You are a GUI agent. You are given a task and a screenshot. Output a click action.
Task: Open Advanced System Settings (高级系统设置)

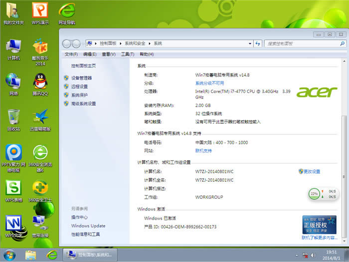tap(83, 103)
